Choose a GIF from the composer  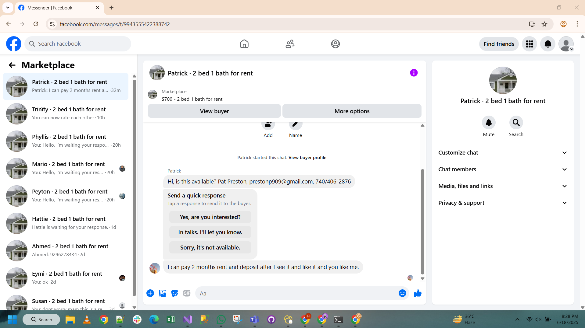pyautogui.click(x=187, y=293)
